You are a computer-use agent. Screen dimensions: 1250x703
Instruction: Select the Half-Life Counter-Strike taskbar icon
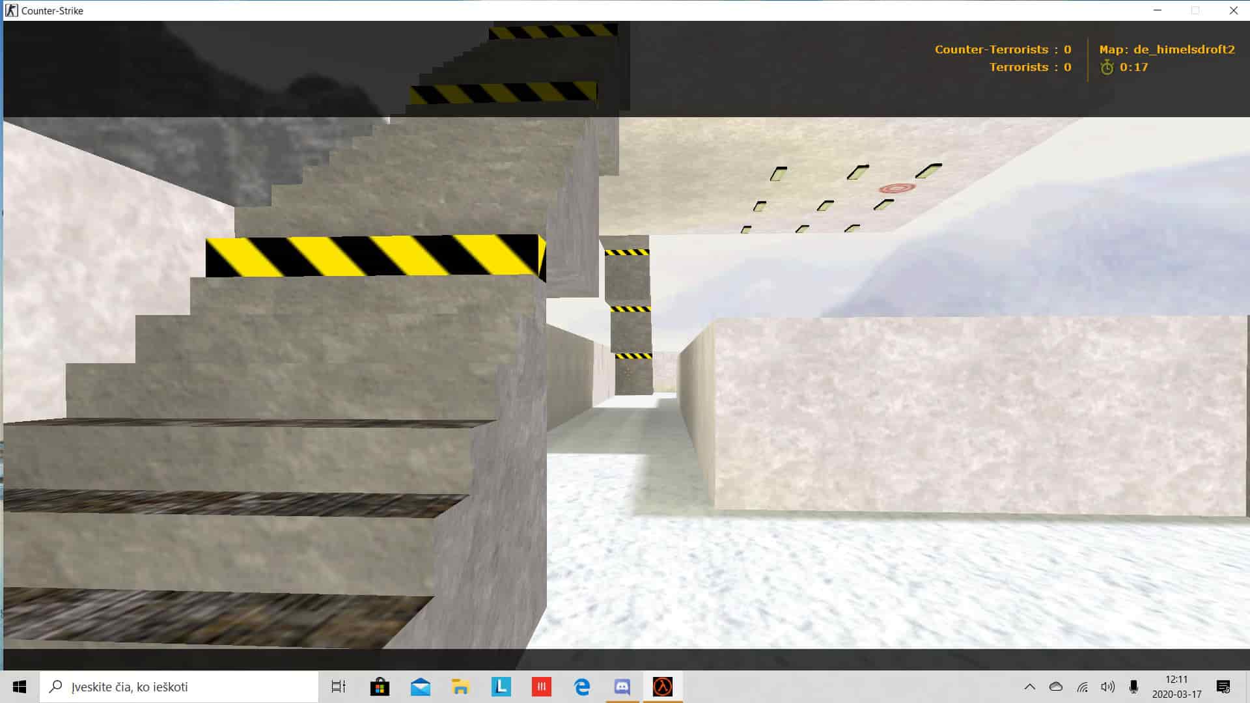coord(663,687)
